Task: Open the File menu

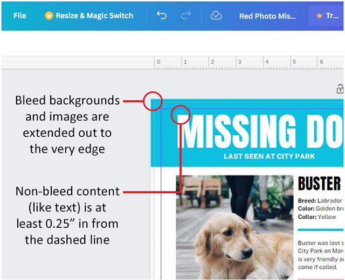Action: pyautogui.click(x=20, y=16)
